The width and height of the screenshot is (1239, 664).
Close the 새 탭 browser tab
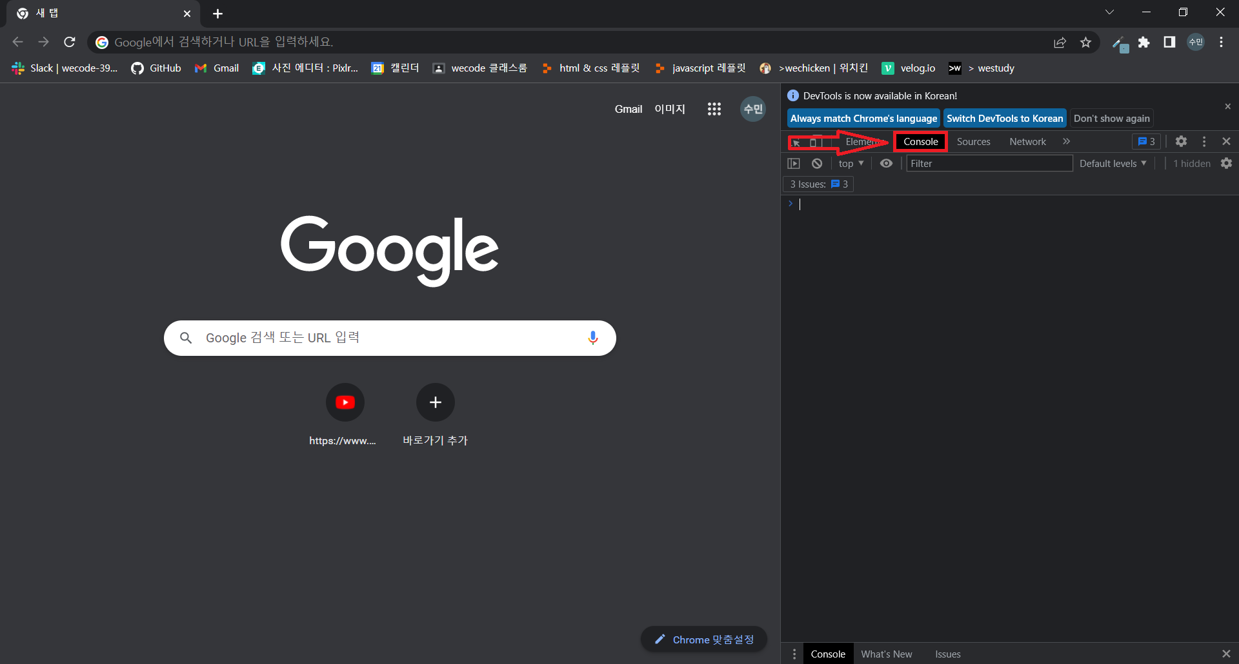[x=187, y=14]
